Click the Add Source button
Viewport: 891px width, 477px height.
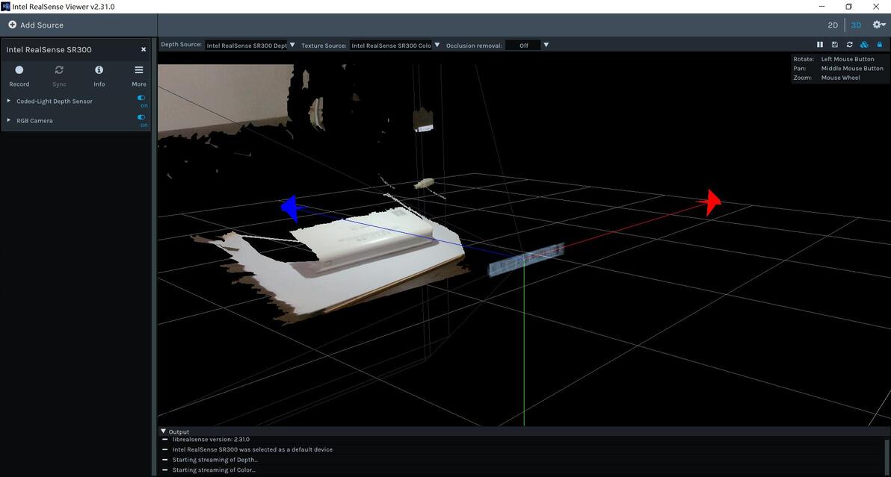pos(36,25)
